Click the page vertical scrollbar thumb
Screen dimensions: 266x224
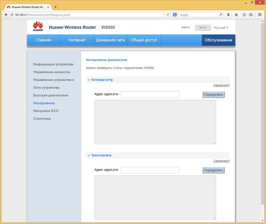[262, 114]
